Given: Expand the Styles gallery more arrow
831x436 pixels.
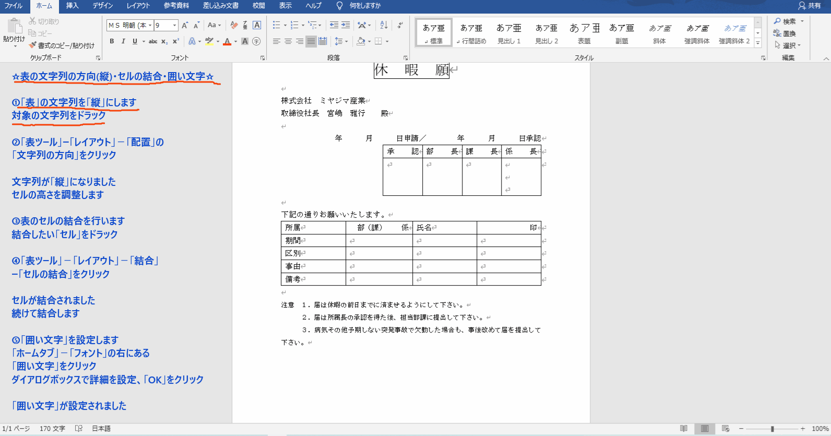Looking at the screenshot, I should coord(758,43).
